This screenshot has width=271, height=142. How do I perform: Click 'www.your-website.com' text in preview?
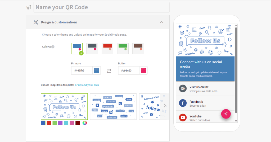click(x=204, y=91)
